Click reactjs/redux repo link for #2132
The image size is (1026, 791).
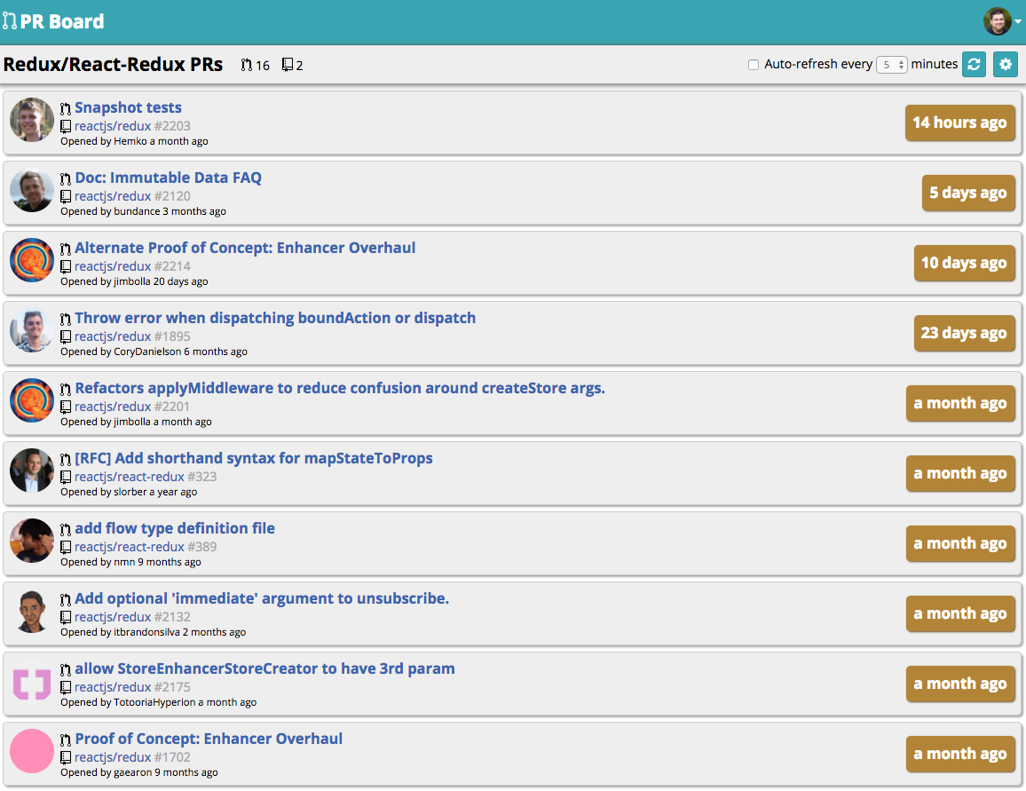click(x=113, y=616)
